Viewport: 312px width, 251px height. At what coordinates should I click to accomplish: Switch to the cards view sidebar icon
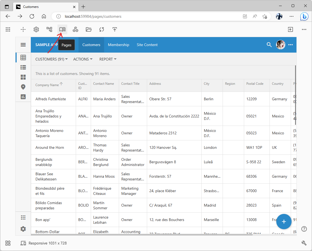(23, 77)
